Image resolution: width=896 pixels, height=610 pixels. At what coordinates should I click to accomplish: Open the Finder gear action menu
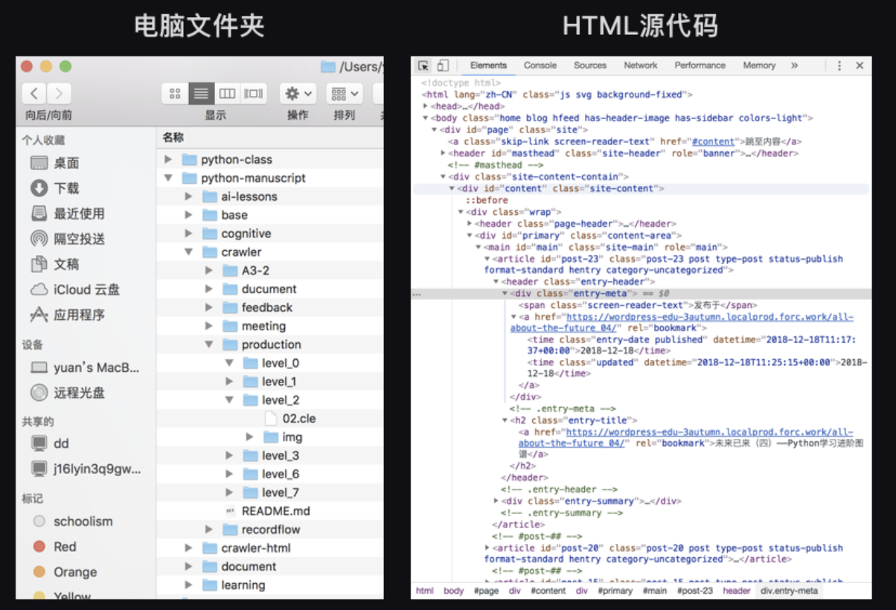tap(299, 93)
